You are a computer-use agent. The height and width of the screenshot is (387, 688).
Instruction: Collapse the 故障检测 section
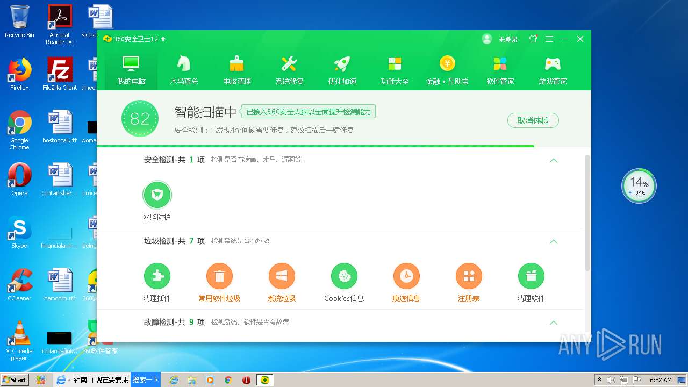point(554,322)
